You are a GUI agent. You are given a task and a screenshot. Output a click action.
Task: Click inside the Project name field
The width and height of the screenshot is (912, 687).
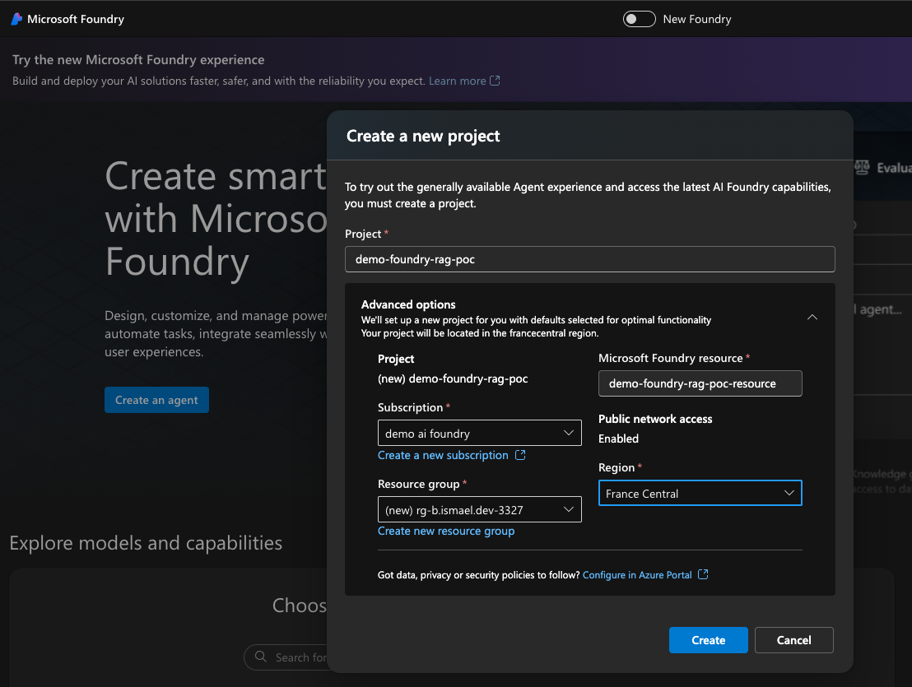point(589,259)
